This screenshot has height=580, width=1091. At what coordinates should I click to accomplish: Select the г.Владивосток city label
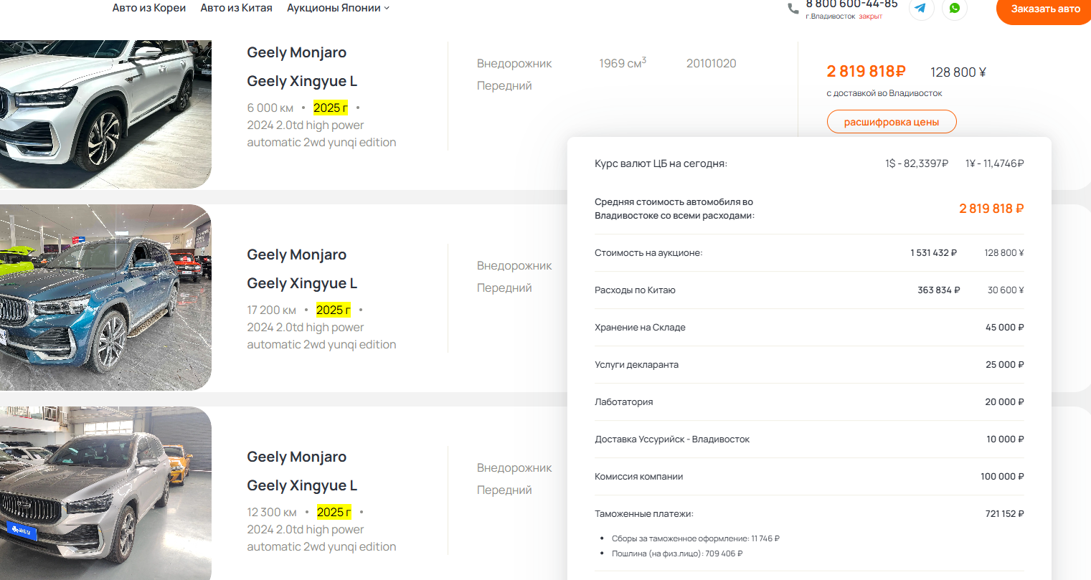coord(830,16)
